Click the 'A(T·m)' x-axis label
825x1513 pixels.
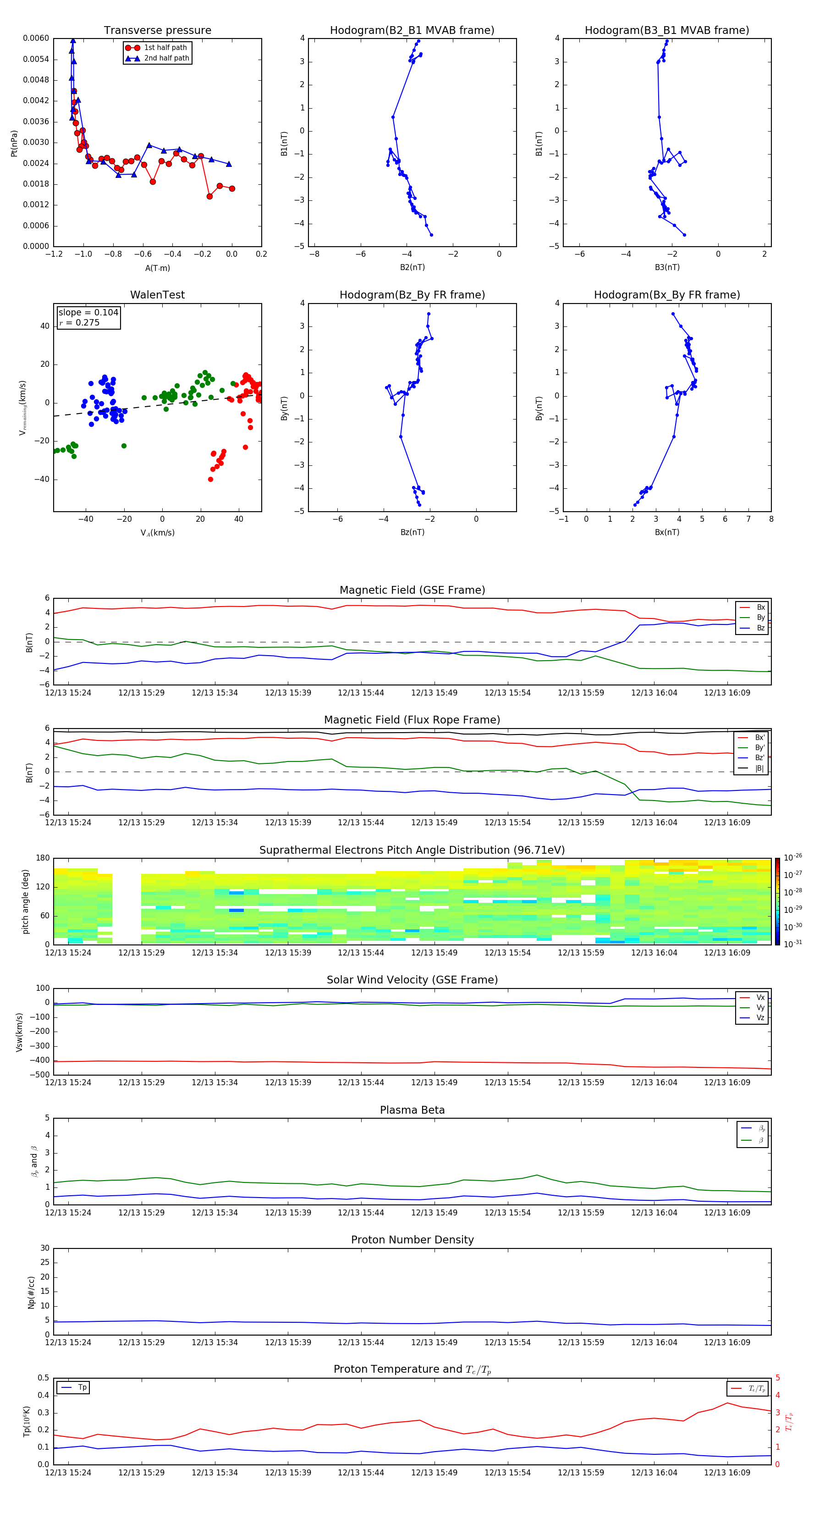point(157,268)
